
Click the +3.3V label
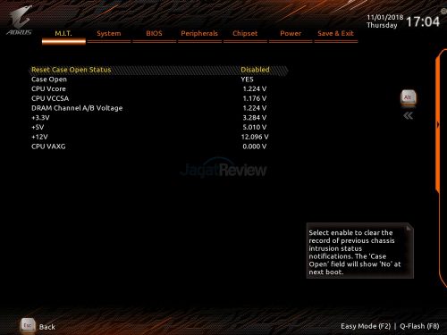point(40,118)
